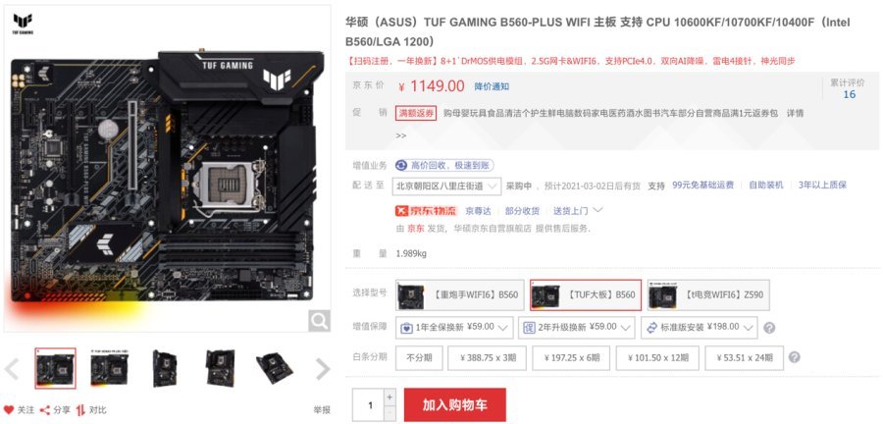Click the 对比 compare icon
The image size is (883, 424).
click(x=81, y=410)
